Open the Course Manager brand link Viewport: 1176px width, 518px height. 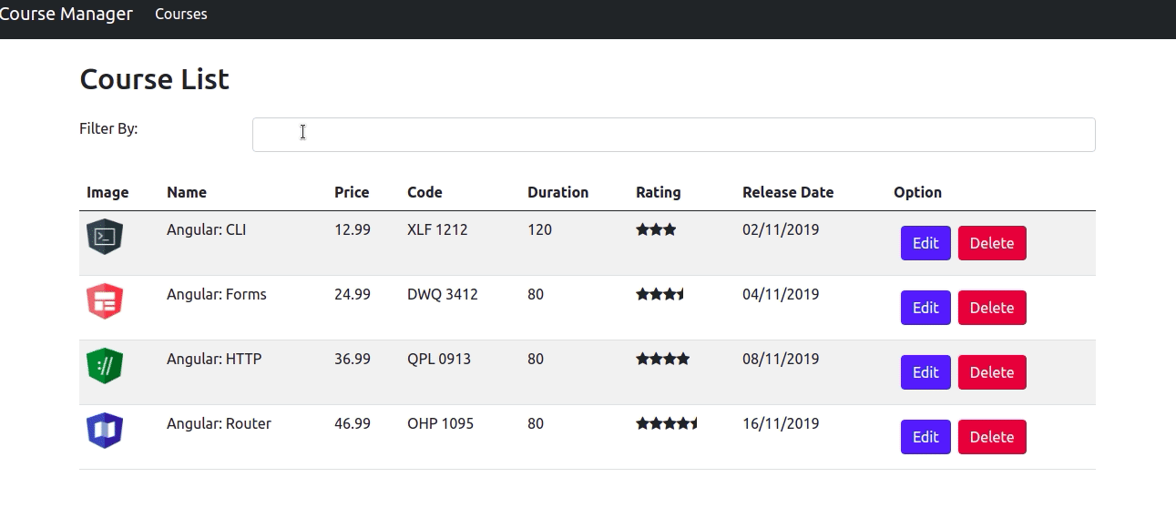point(66,14)
